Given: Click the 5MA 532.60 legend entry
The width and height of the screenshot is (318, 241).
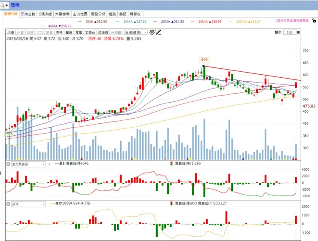Looking at the screenshot, I should click(93, 21).
